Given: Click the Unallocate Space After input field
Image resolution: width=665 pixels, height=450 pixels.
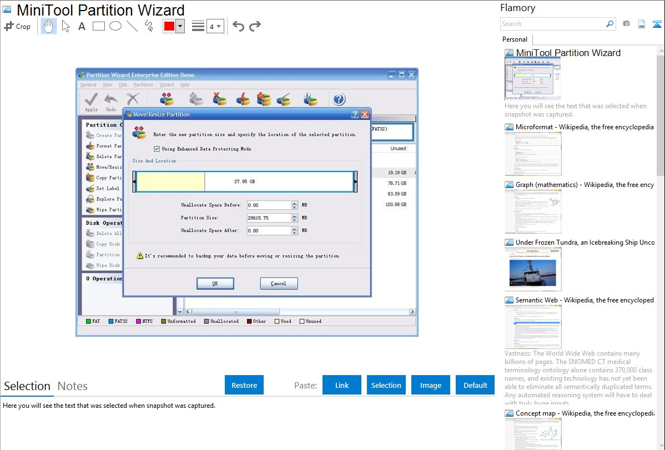Looking at the screenshot, I should (269, 231).
